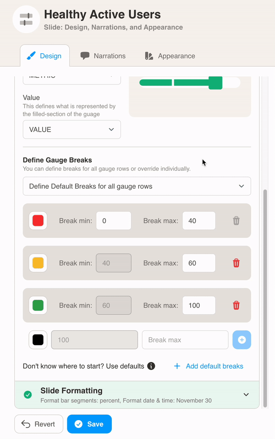Click the green checkmark on Slide Formatting
Image resolution: width=275 pixels, height=439 pixels.
coord(28,394)
